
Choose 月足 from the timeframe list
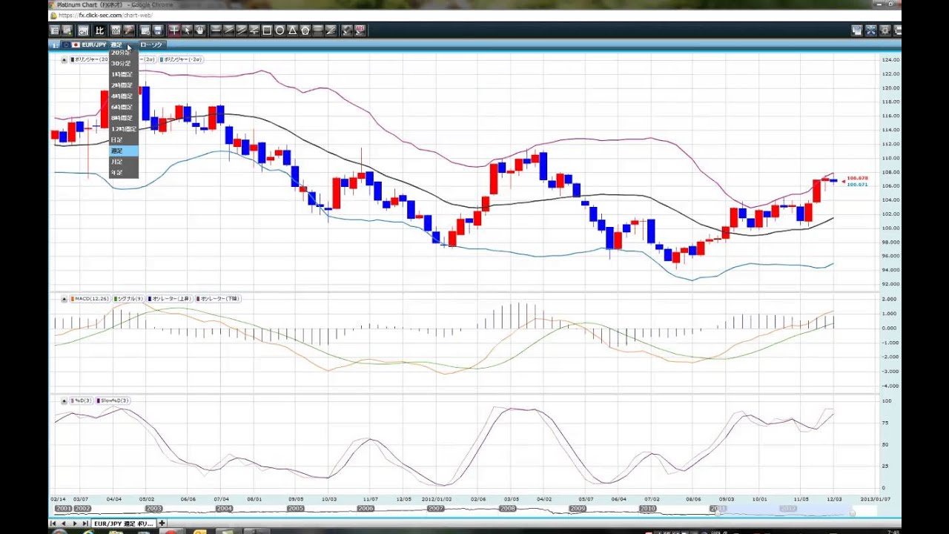pyautogui.click(x=117, y=162)
